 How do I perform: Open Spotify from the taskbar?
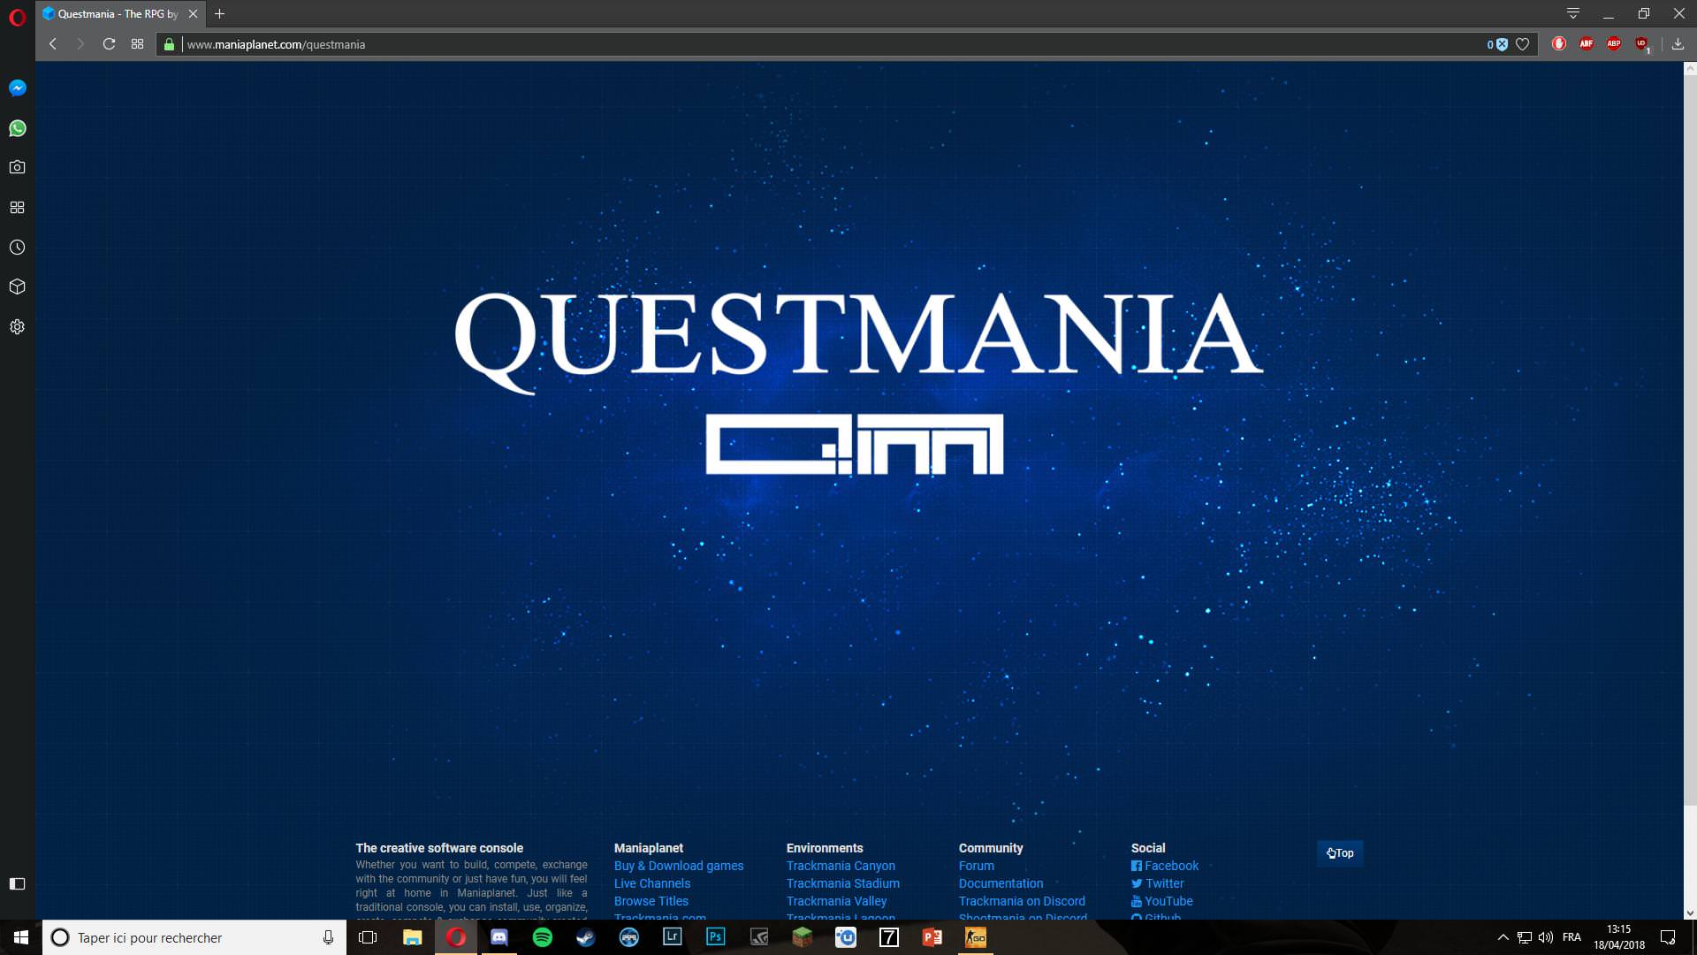(542, 937)
